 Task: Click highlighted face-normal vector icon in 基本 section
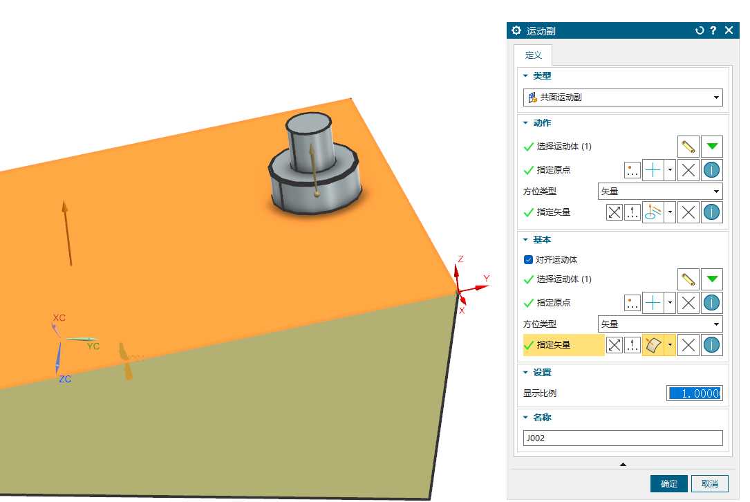tap(653, 345)
